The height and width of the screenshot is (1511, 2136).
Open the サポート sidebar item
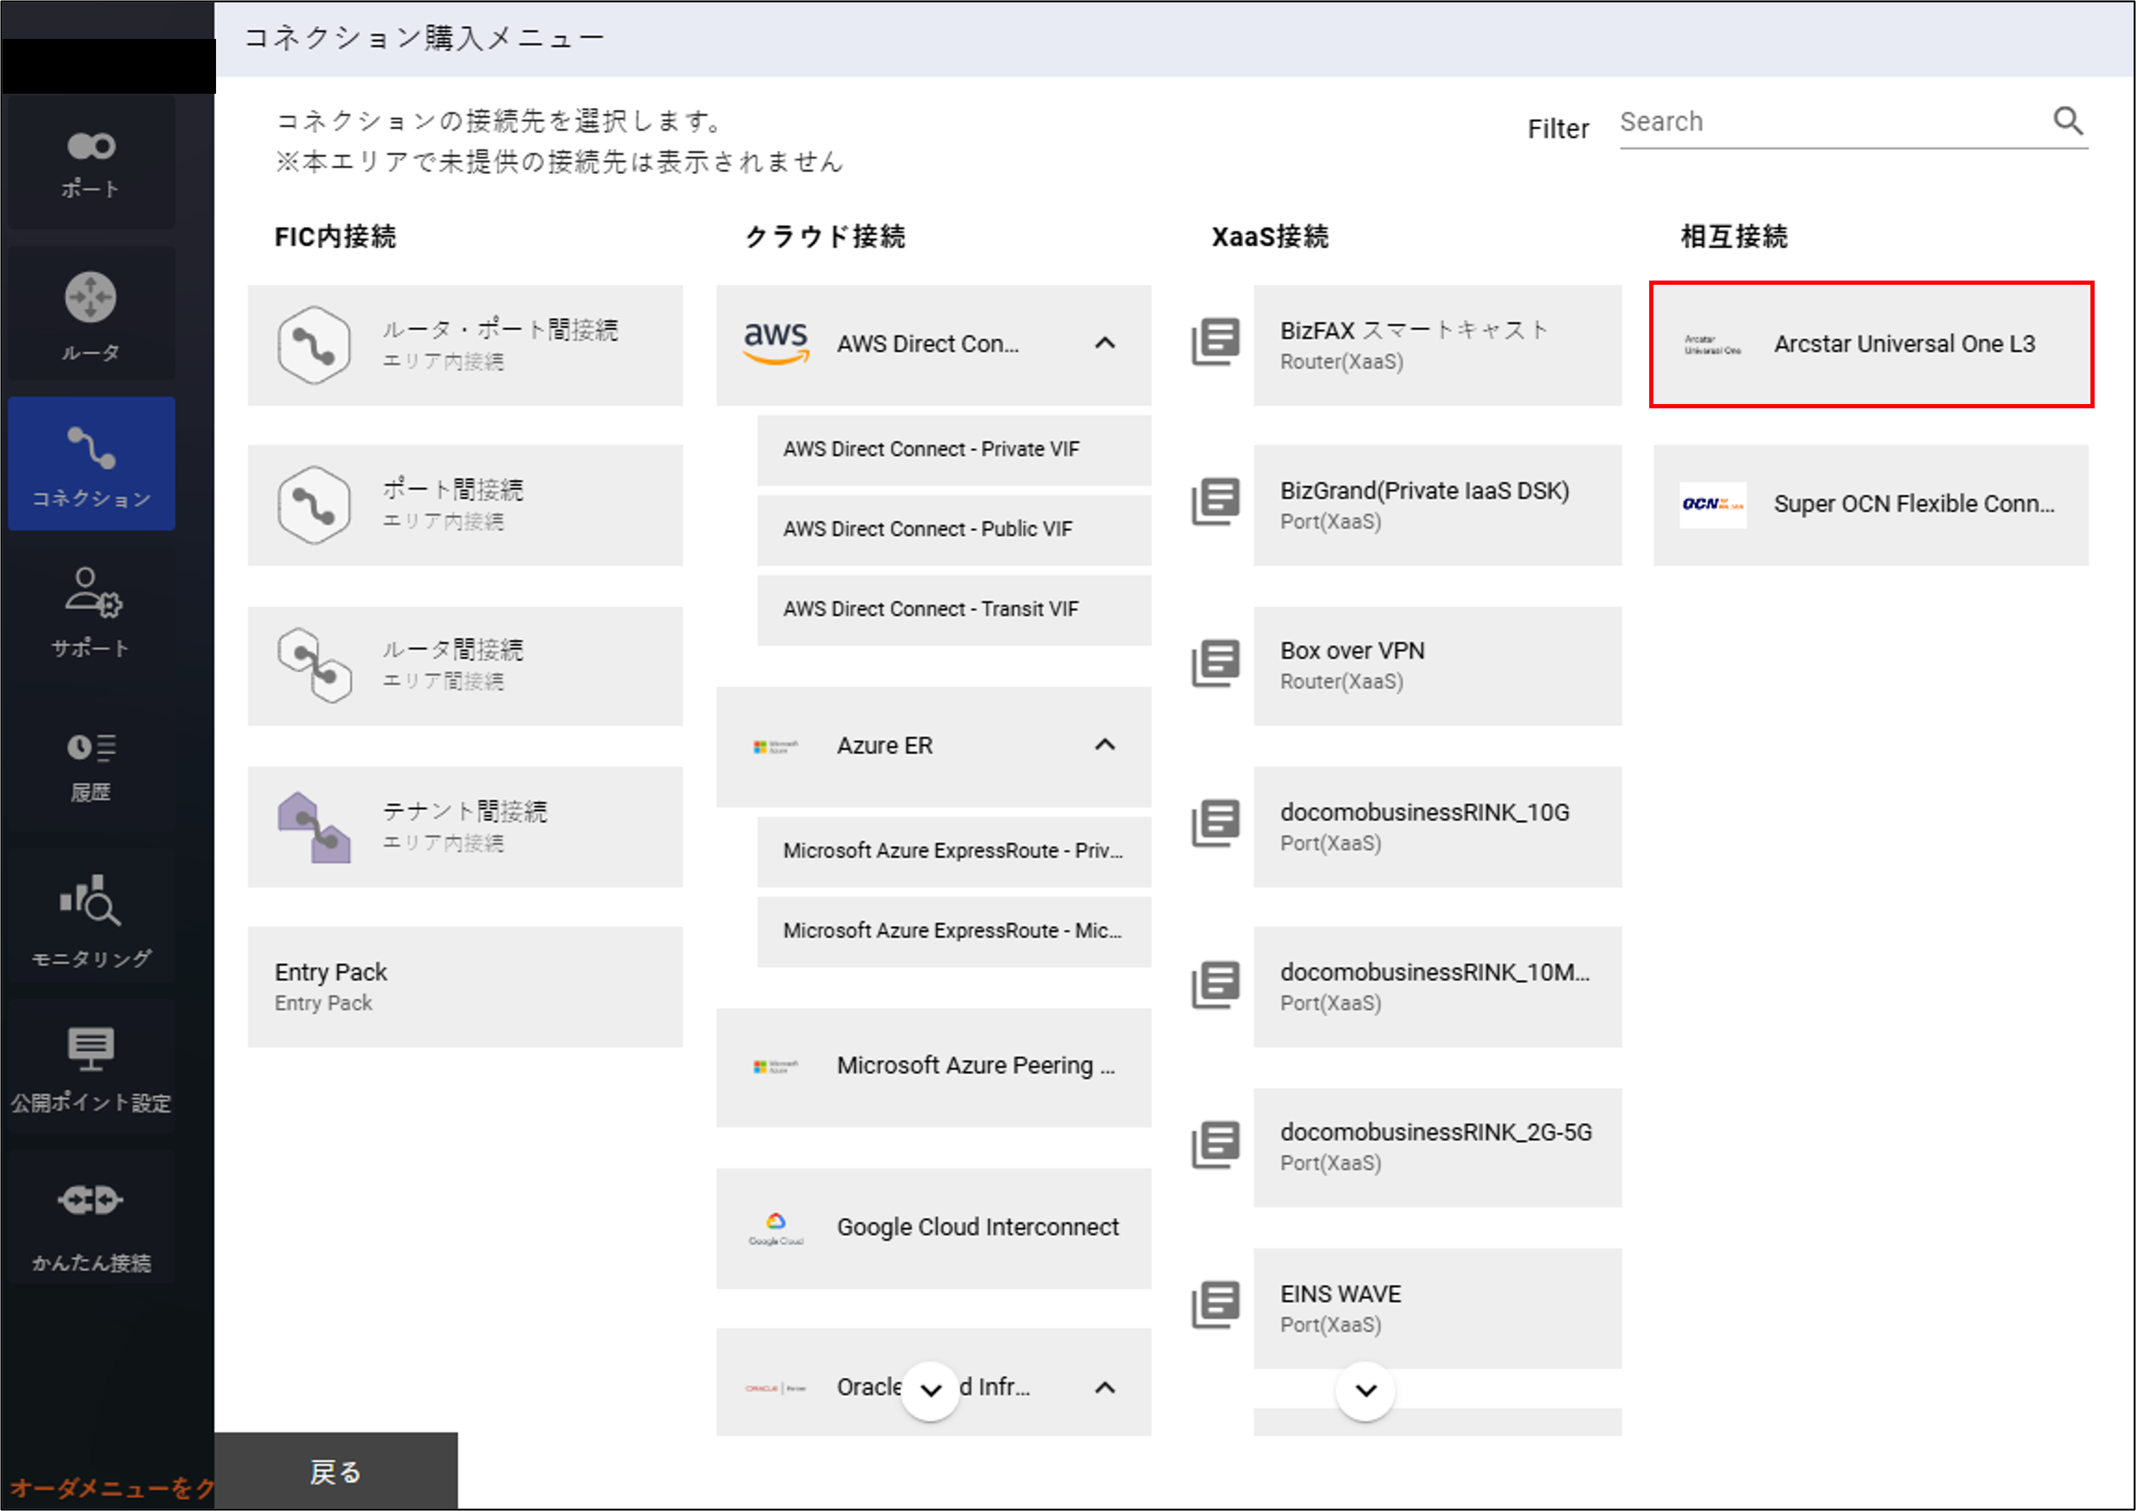coord(91,613)
